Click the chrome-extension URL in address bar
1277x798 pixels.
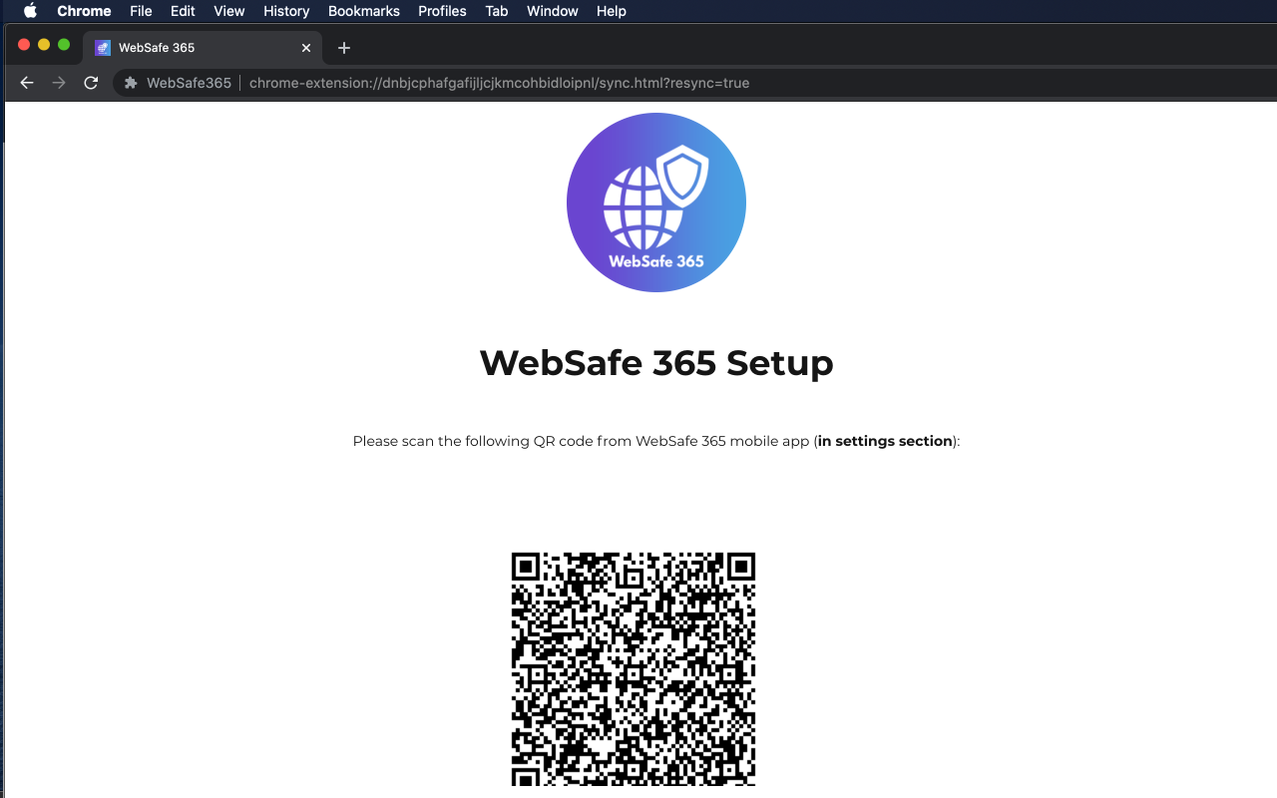pos(499,83)
